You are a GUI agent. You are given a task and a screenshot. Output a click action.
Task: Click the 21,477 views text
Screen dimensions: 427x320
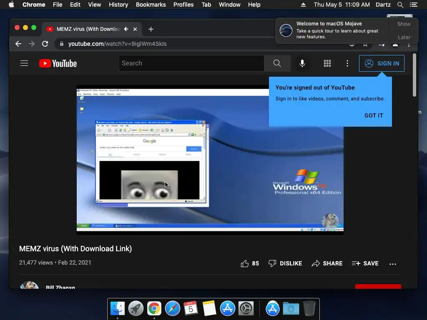click(36, 262)
